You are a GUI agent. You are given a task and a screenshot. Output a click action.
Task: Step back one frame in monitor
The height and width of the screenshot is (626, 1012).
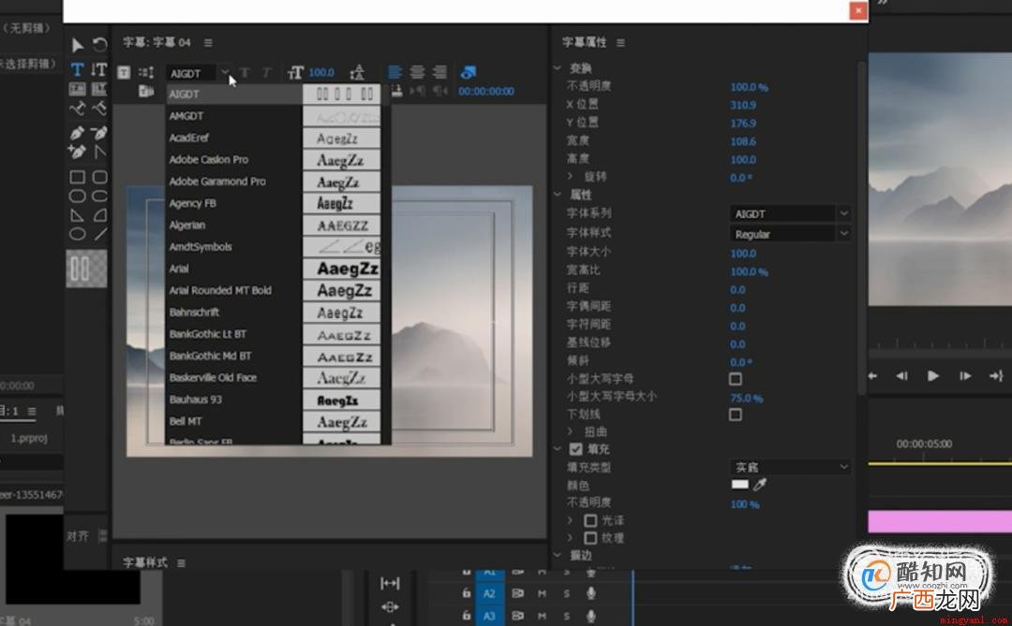coord(901,375)
